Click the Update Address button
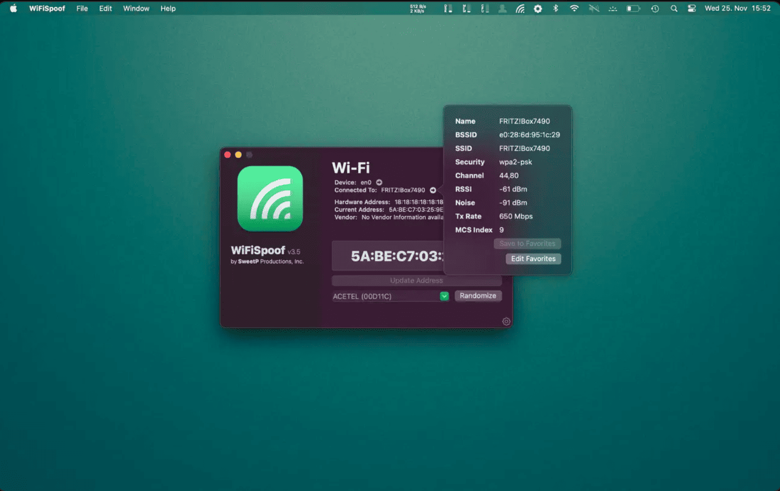Viewport: 780px width, 491px height. point(416,281)
